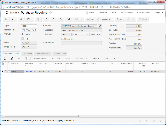Screen dimensions: 166x125
Task: Click the Bin/Lot/Serial button
Action: [x=40, y=58]
